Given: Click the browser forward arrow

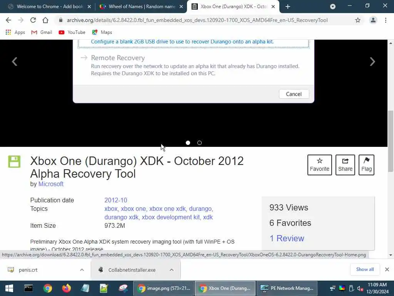Looking at the screenshot, I should pyautogui.click(x=21, y=20).
